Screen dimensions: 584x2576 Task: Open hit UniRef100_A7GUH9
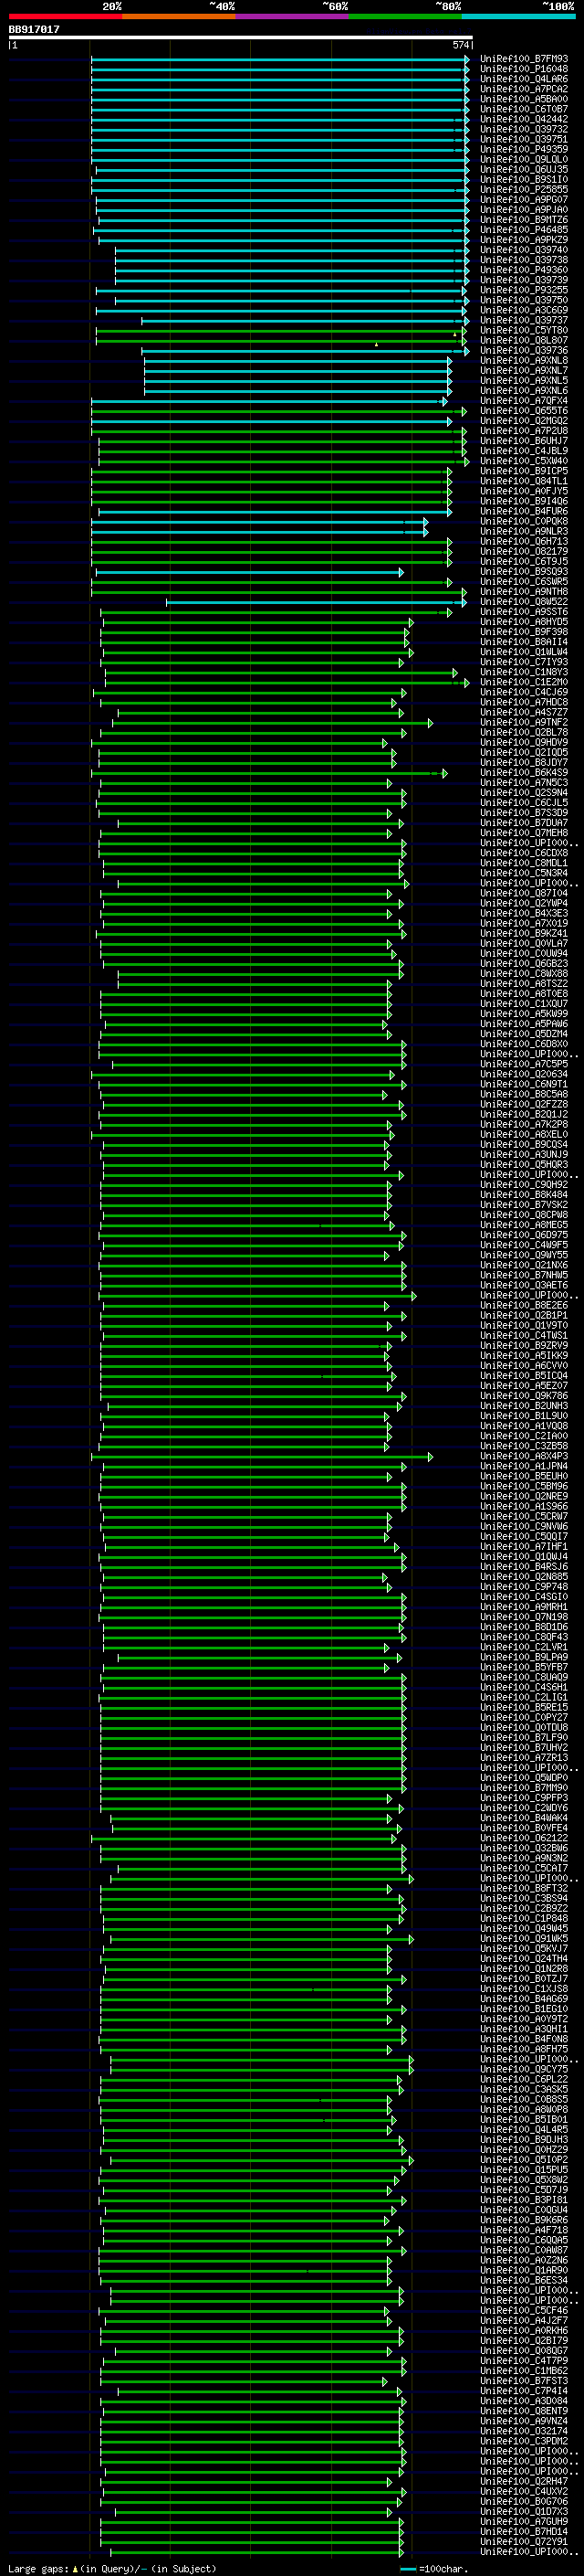coord(524,2522)
